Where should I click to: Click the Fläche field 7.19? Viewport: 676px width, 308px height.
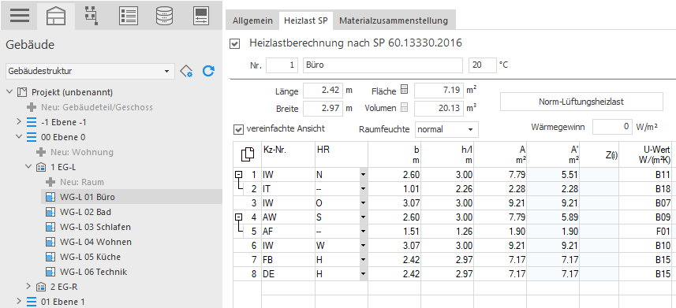click(439, 91)
